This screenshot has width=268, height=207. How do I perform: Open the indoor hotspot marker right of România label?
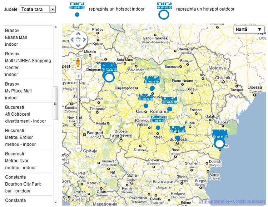pyautogui.click(x=169, y=109)
